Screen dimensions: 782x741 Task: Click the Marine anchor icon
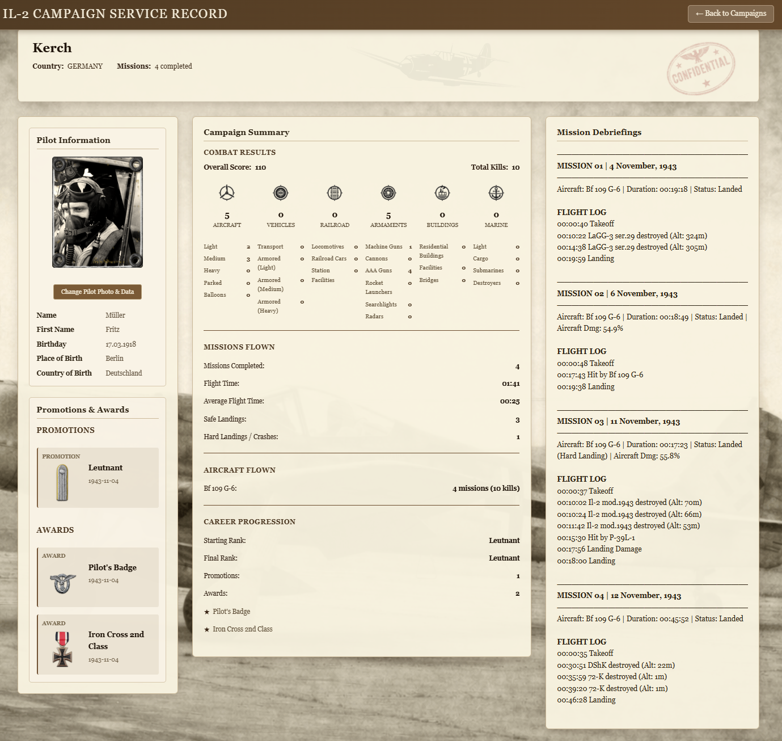point(496,193)
